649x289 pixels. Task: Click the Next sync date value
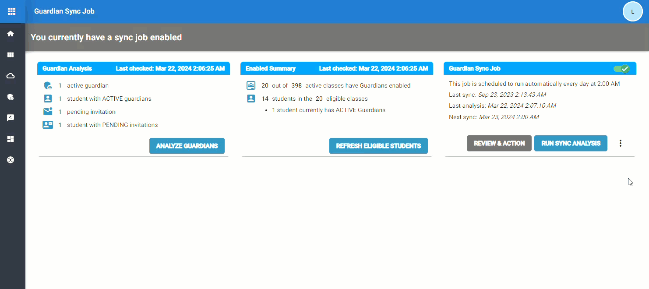pos(509,117)
